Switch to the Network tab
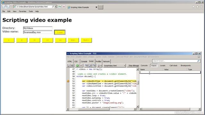Screen dimensions: 205x115 tap(106, 61)
